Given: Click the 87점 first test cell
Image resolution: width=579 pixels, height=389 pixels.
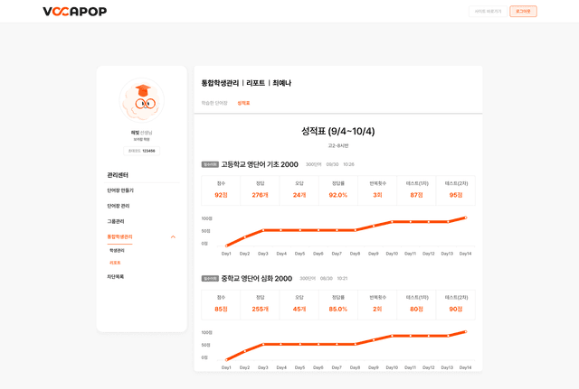Looking at the screenshot, I should [416, 190].
